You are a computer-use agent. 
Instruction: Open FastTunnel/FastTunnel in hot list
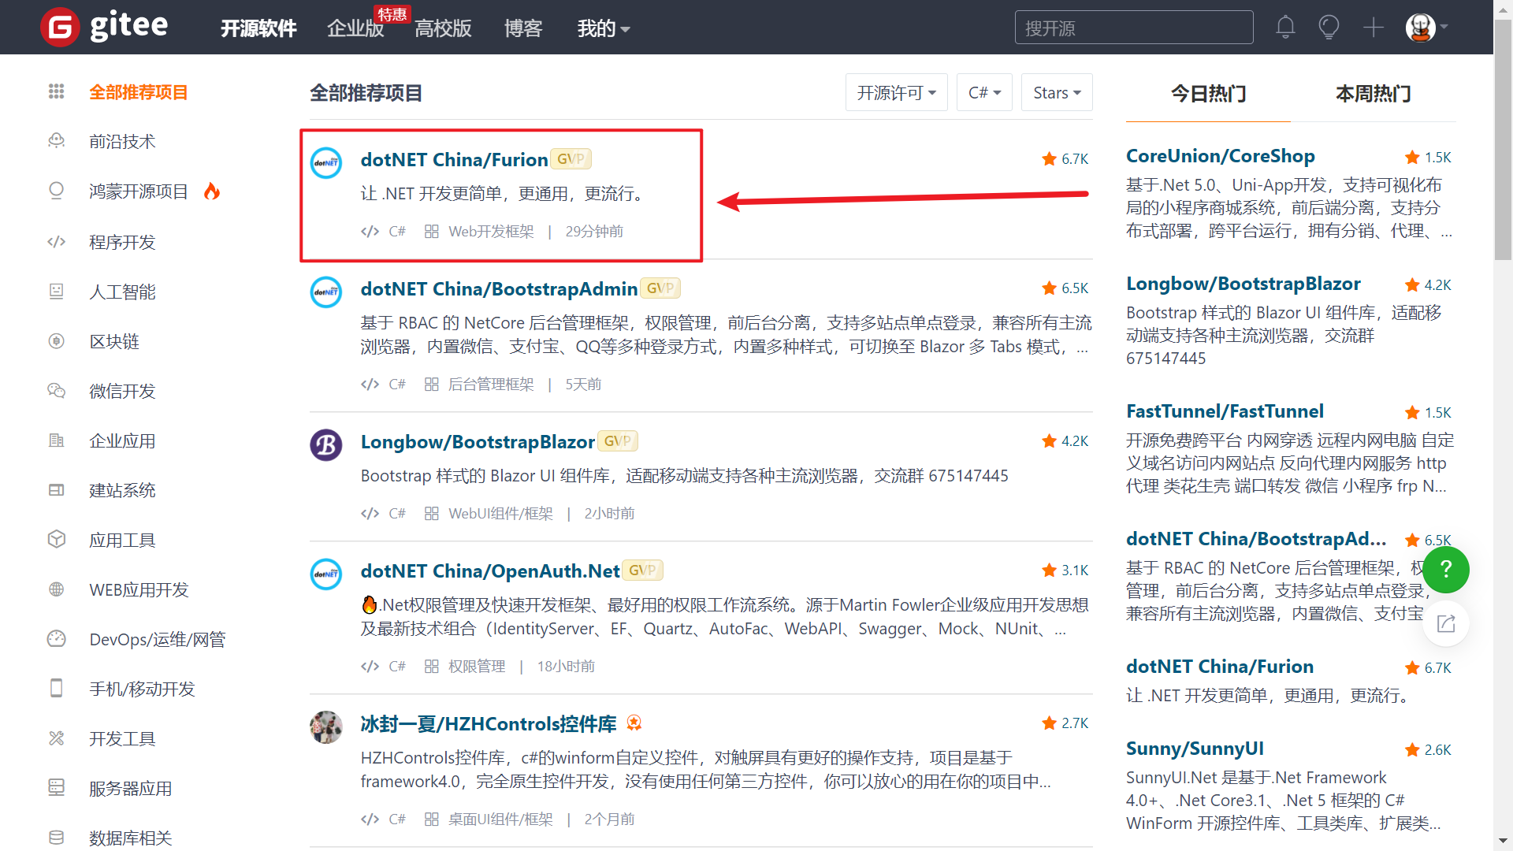click(1225, 411)
